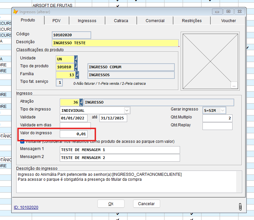Click the INGRESSO attraction name field
This screenshot has height=220, width=254.
(159, 102)
